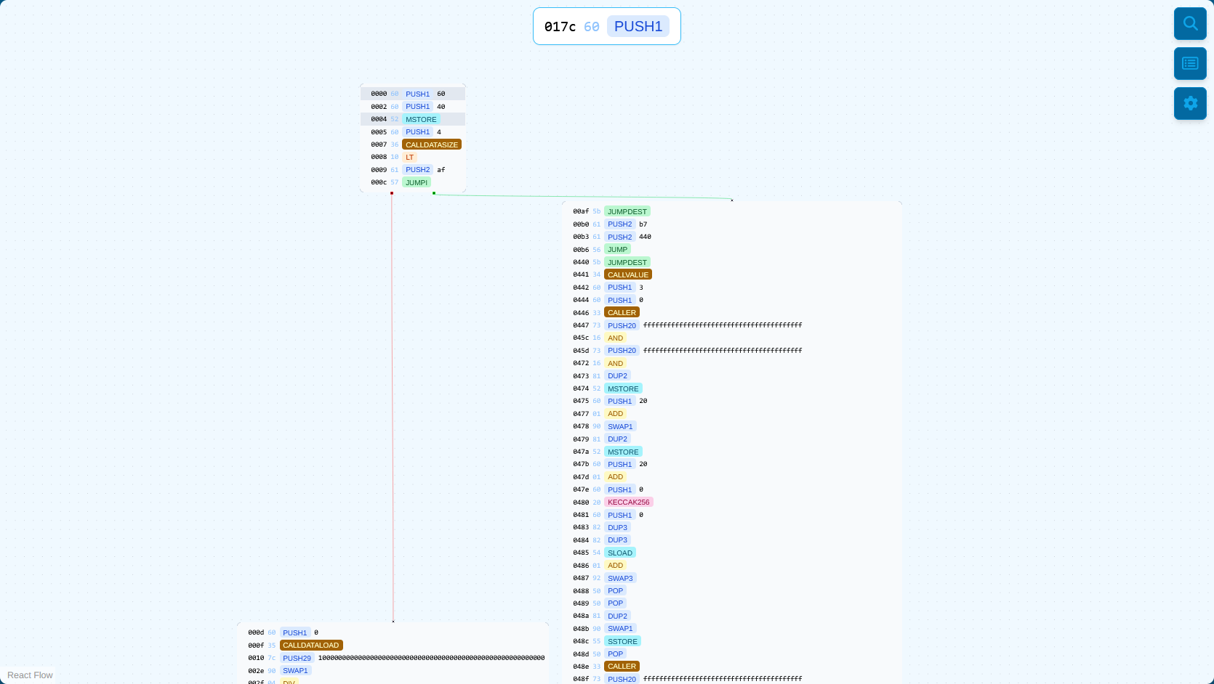Select the CALLER instruction at 048e
Screen dimensions: 1214x684
pyautogui.click(x=622, y=666)
